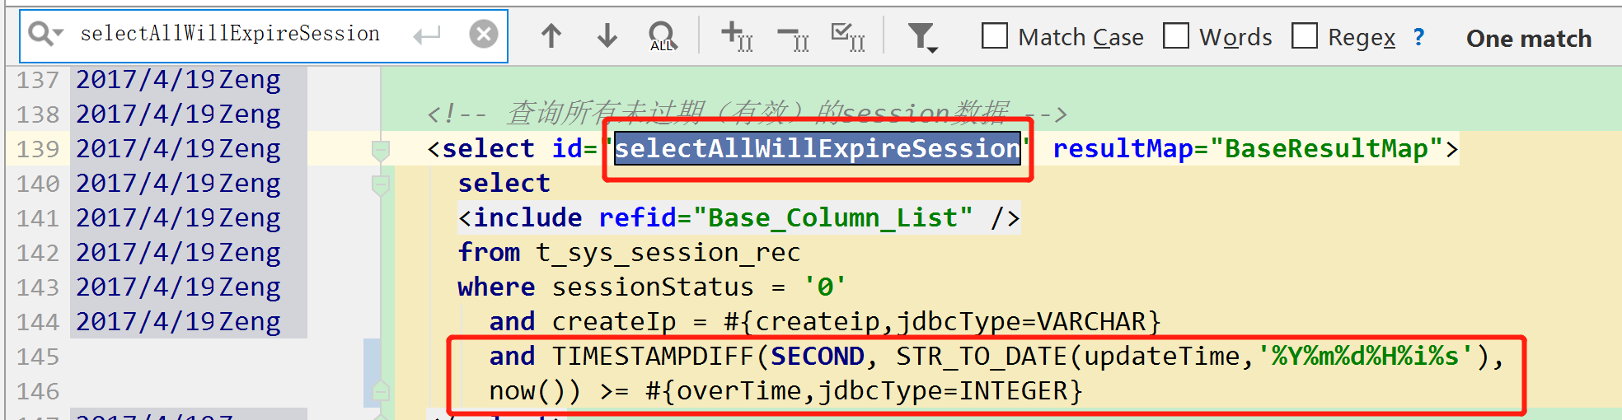The height and width of the screenshot is (420, 1622).
Task: Open search history dropdown magnifier
Action: click(45, 35)
